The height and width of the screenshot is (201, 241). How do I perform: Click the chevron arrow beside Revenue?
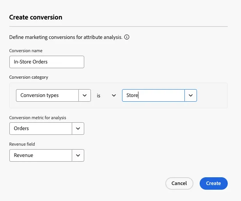coord(78,155)
